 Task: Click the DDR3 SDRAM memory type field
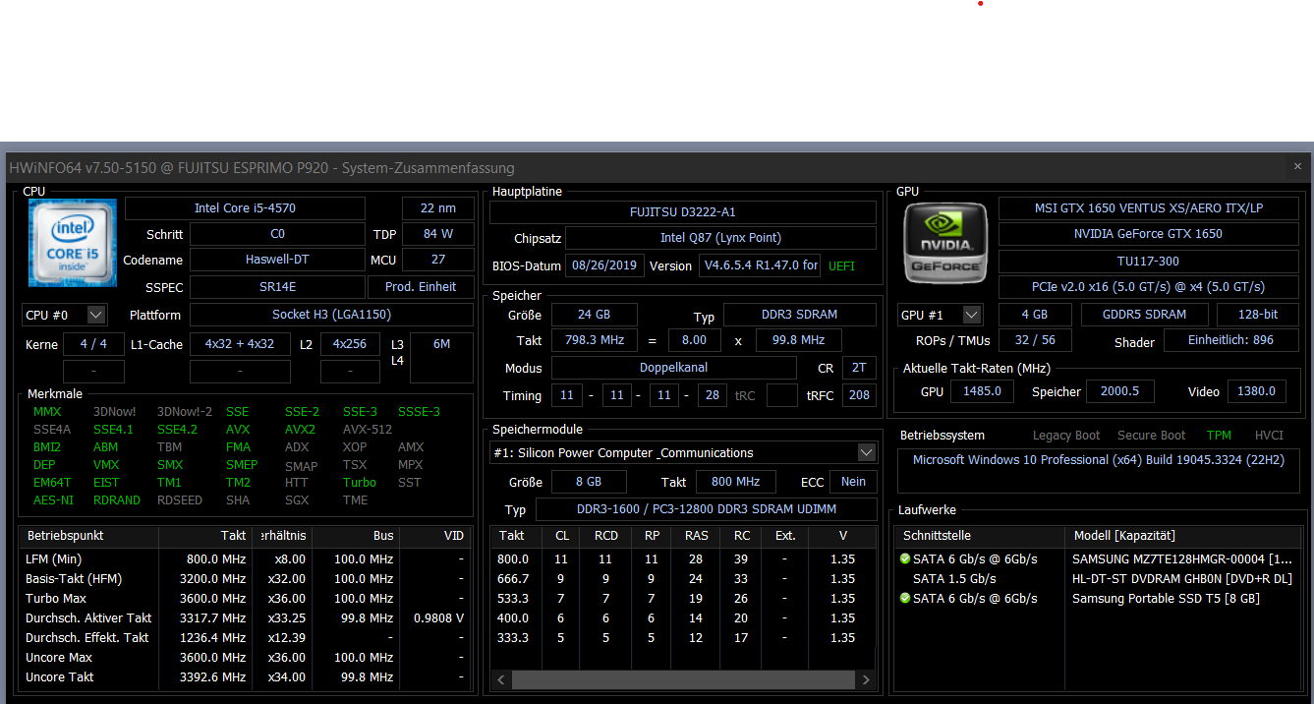pos(799,315)
